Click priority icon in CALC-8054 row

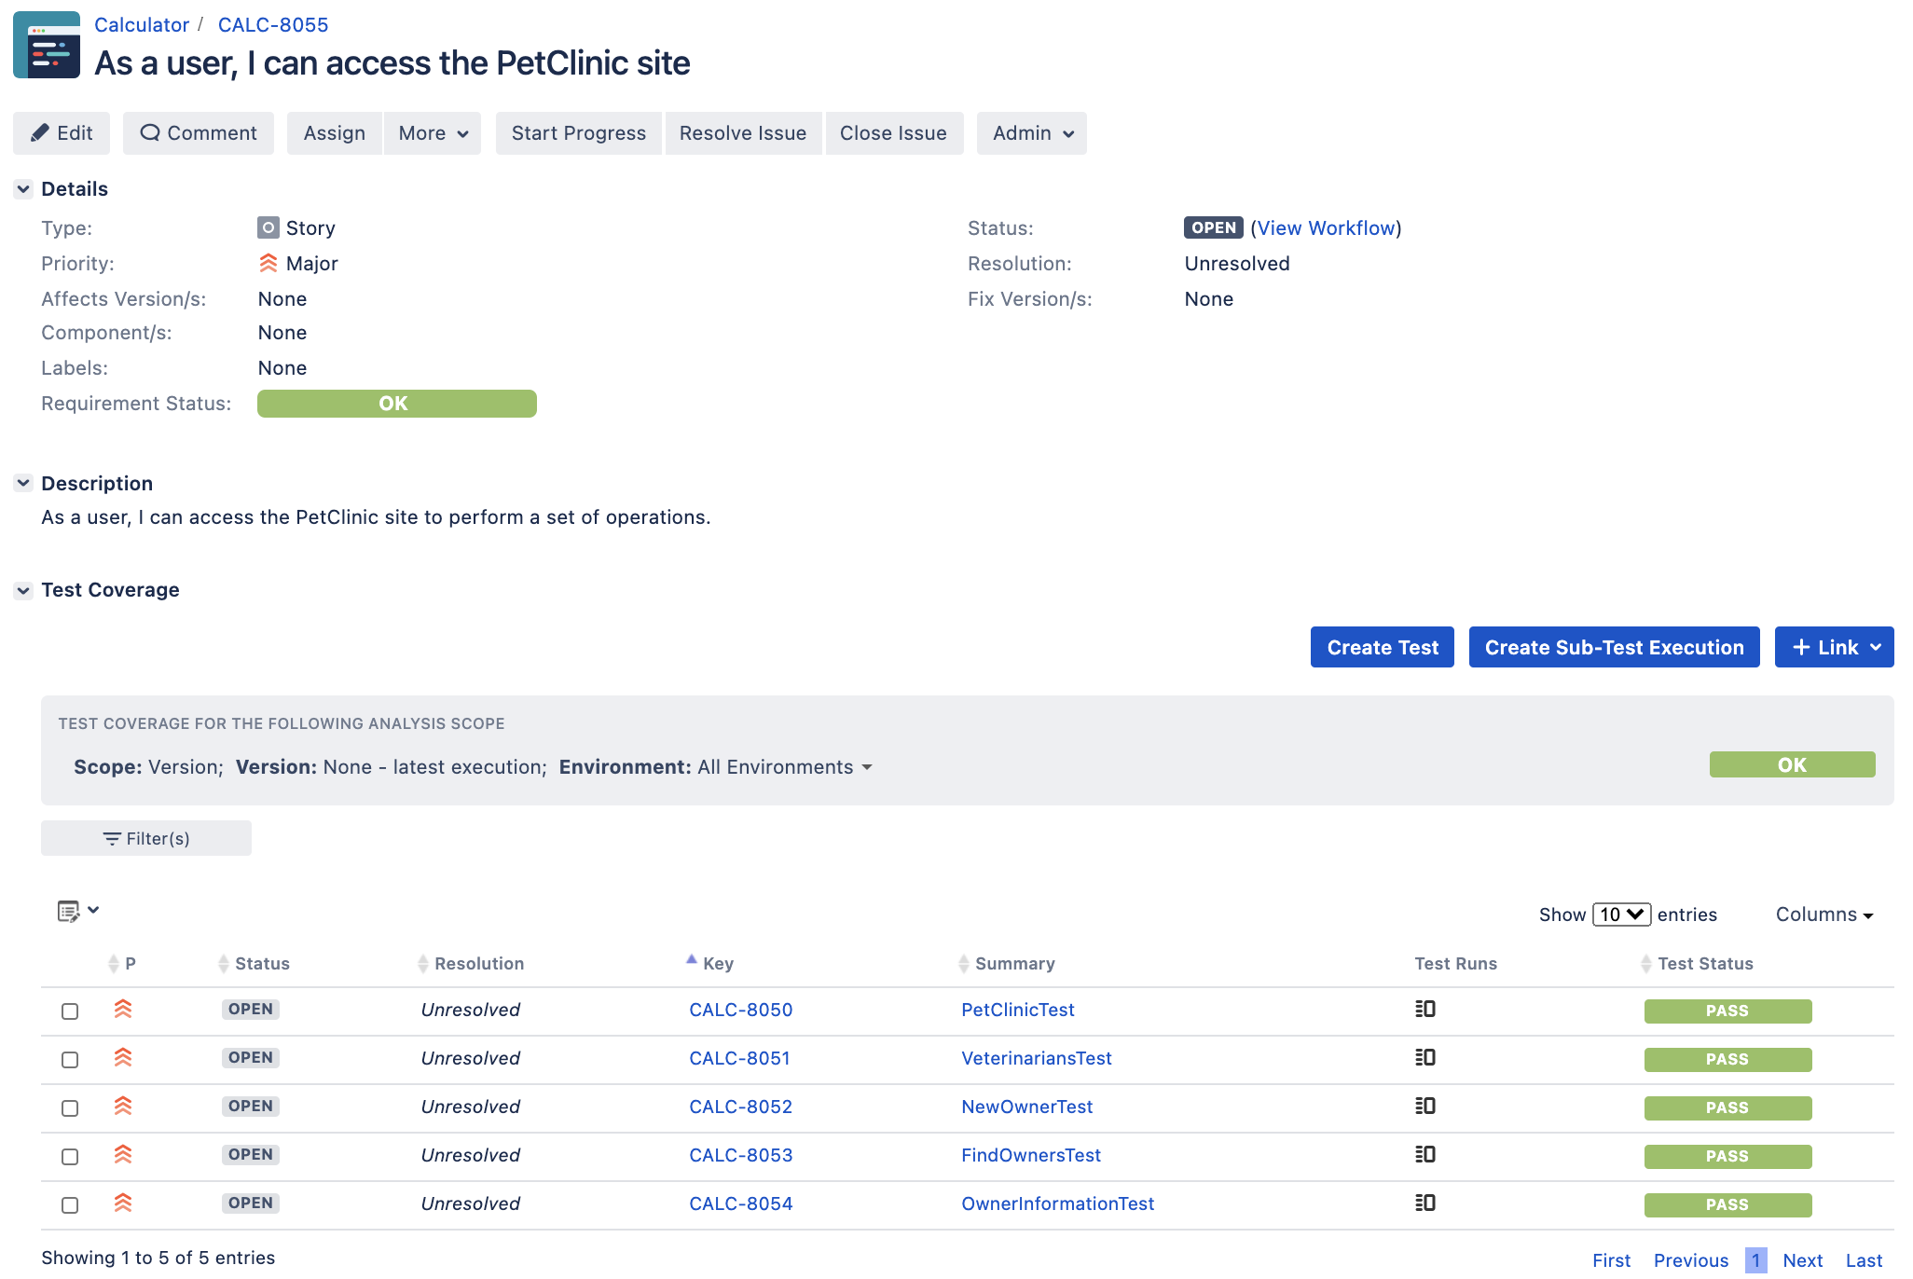pos(123,1203)
